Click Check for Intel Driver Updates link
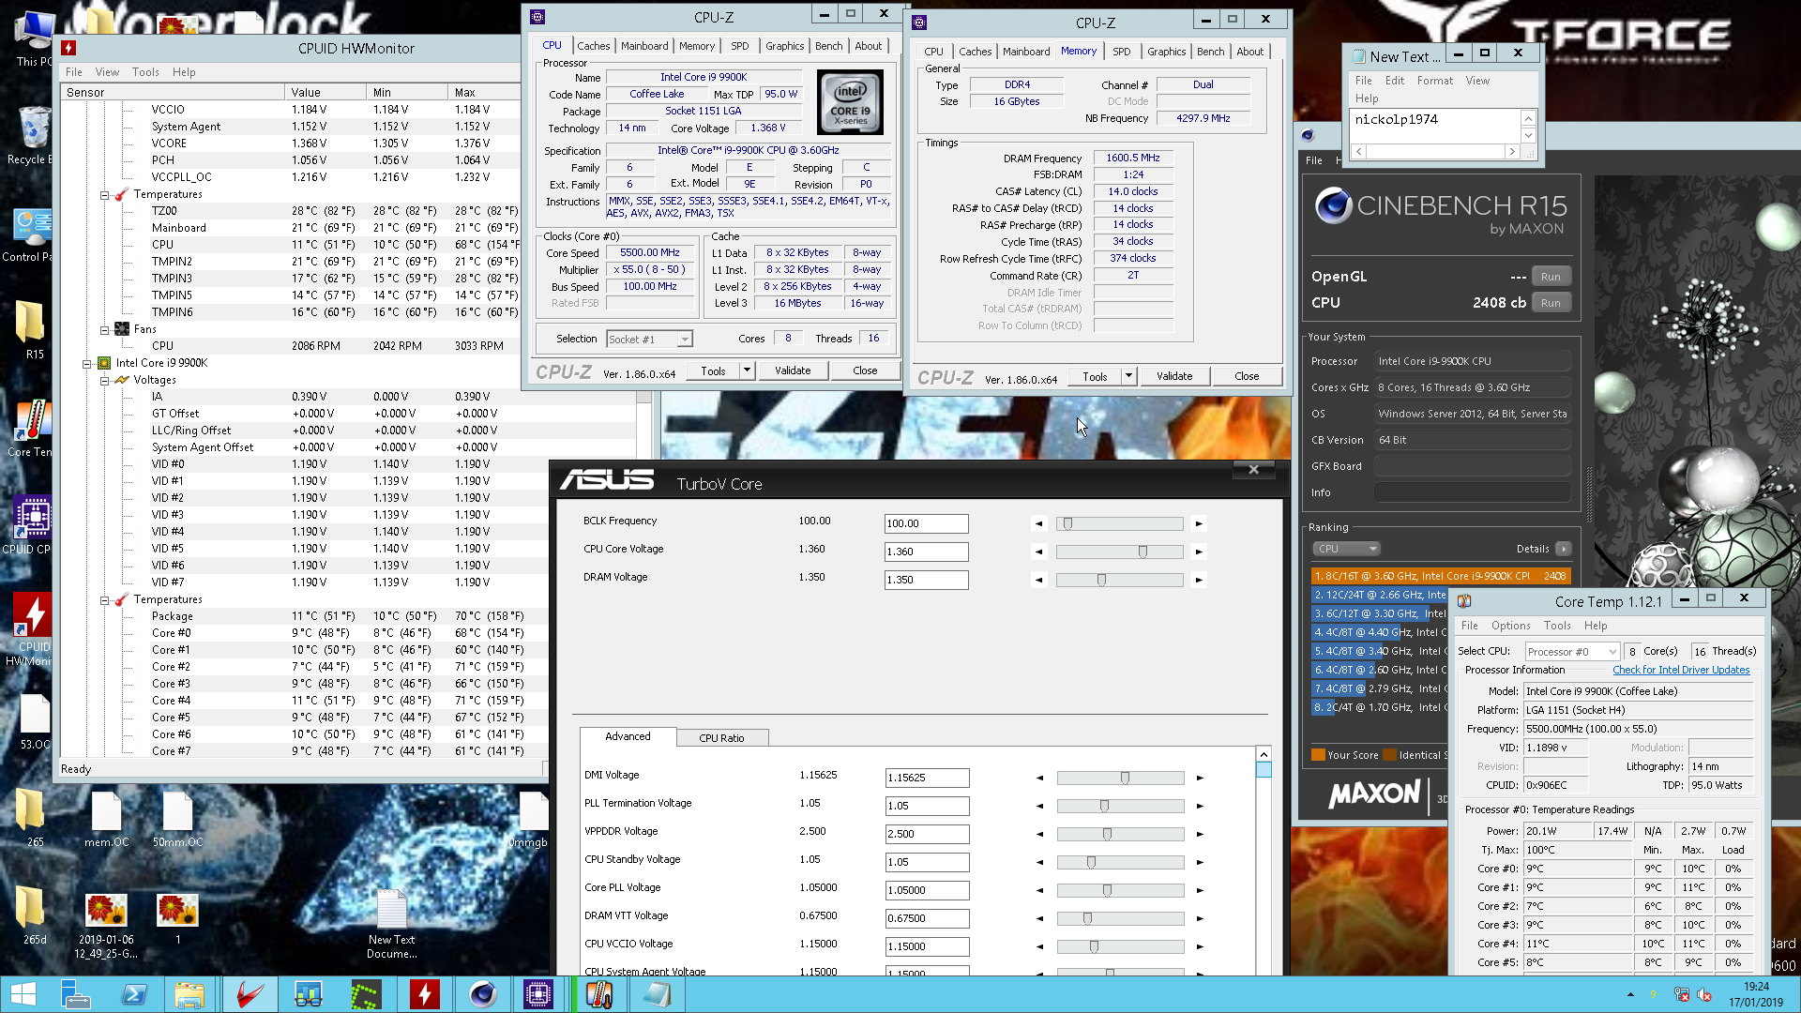The height and width of the screenshot is (1013, 1801). [1681, 670]
